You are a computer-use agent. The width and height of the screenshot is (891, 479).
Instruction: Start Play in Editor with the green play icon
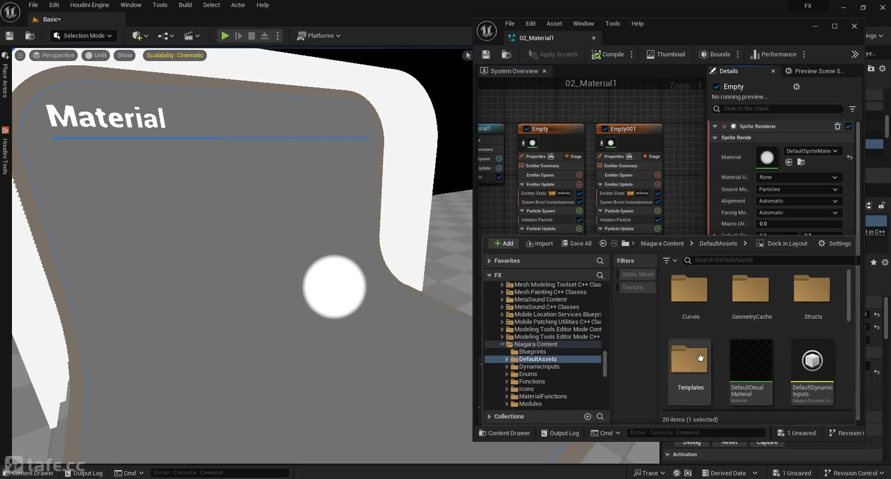225,36
